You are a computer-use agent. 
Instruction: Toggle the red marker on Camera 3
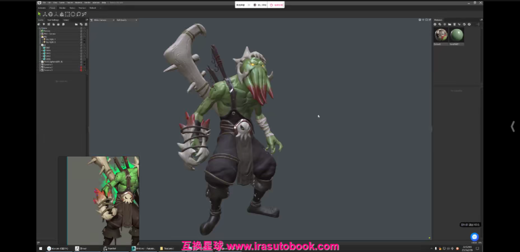tap(81, 70)
